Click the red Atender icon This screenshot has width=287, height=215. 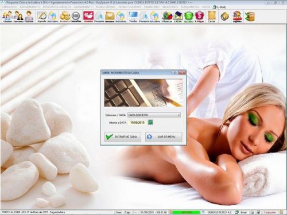(88, 17)
